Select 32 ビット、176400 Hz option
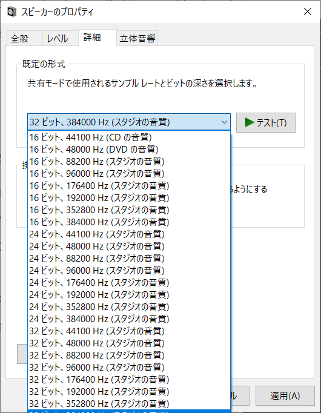This screenshot has height=413, width=321. pos(129,380)
